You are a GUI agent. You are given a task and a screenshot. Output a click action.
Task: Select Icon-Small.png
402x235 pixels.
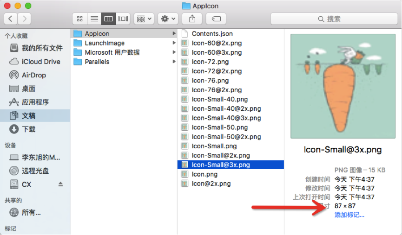click(x=231, y=146)
